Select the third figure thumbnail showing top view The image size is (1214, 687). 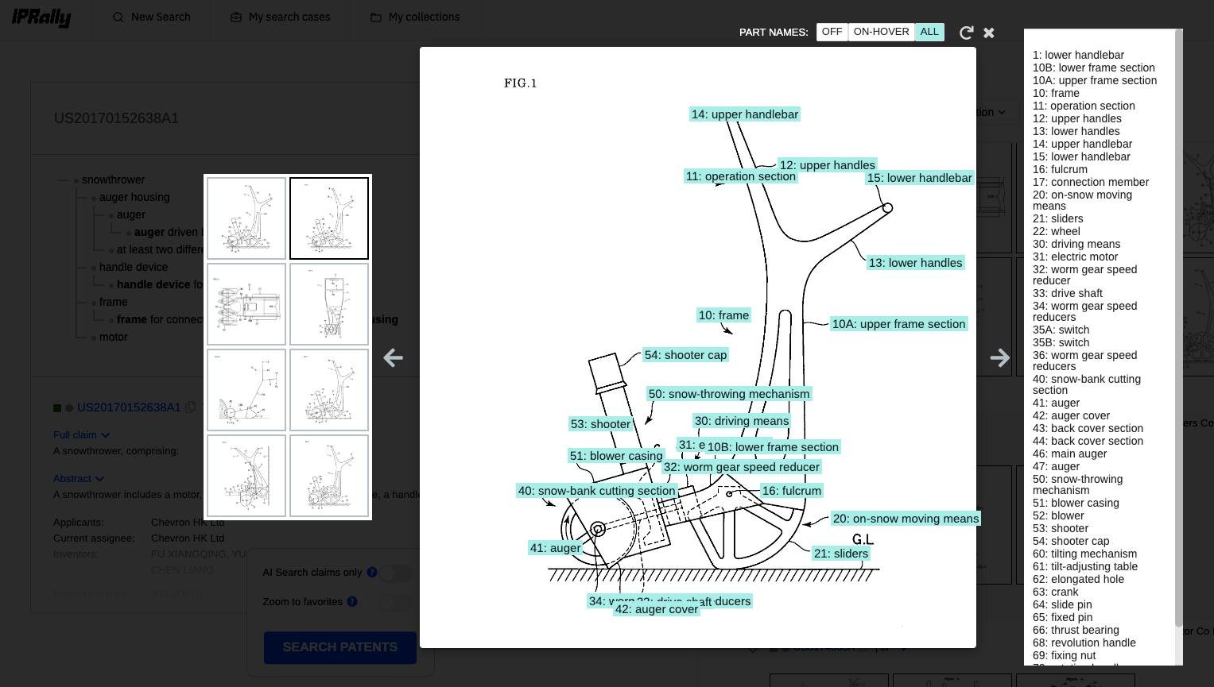pos(246,304)
